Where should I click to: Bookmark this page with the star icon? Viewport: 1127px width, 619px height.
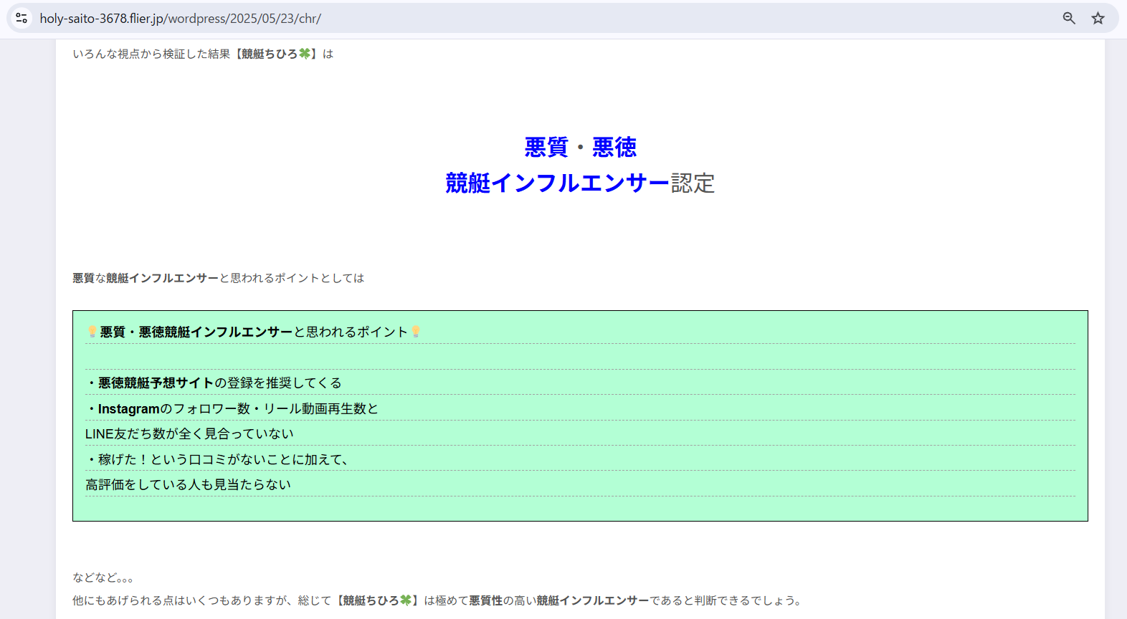[1098, 18]
